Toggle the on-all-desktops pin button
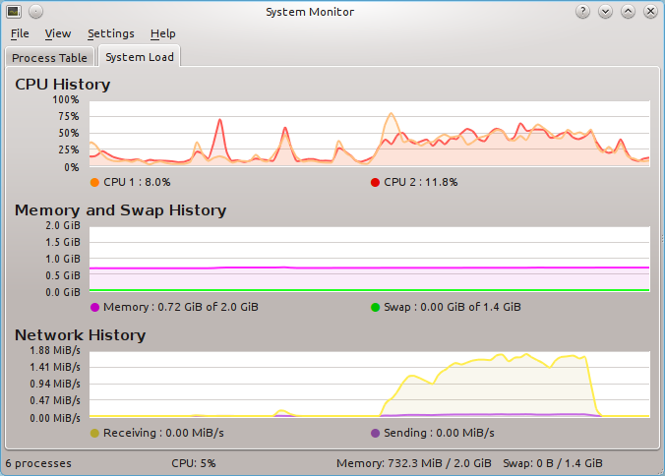Screen dimensions: 665x476 [35, 12]
